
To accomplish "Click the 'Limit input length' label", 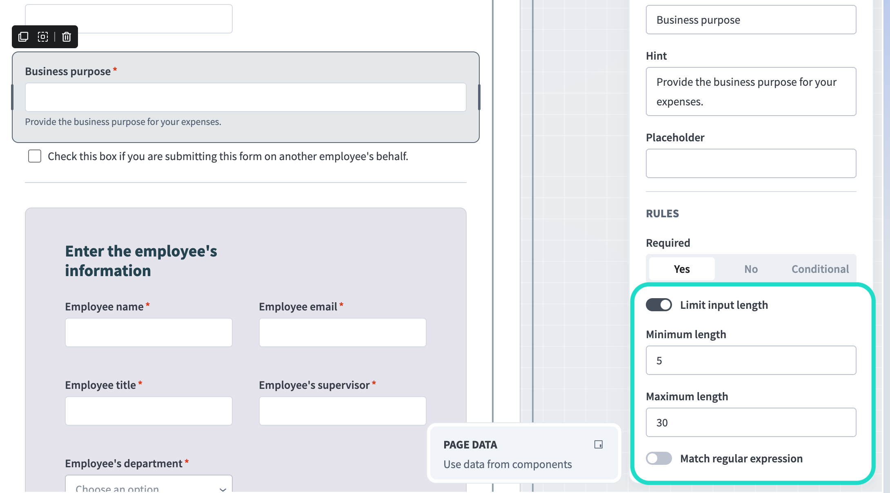I will click(724, 305).
